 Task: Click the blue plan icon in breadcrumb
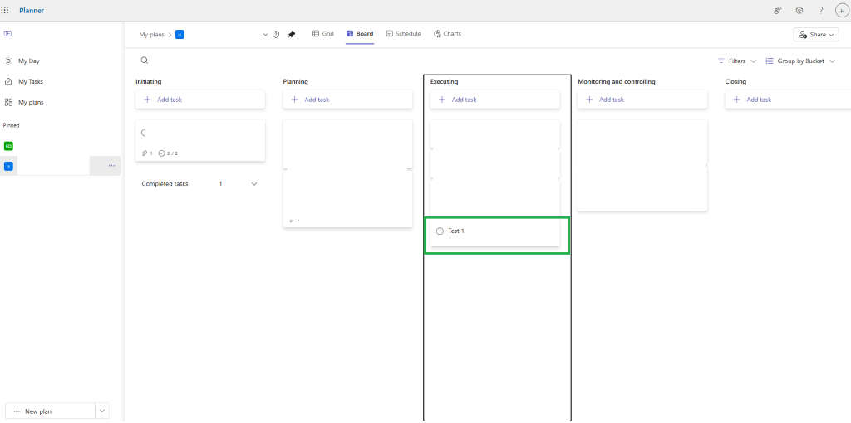coord(180,34)
